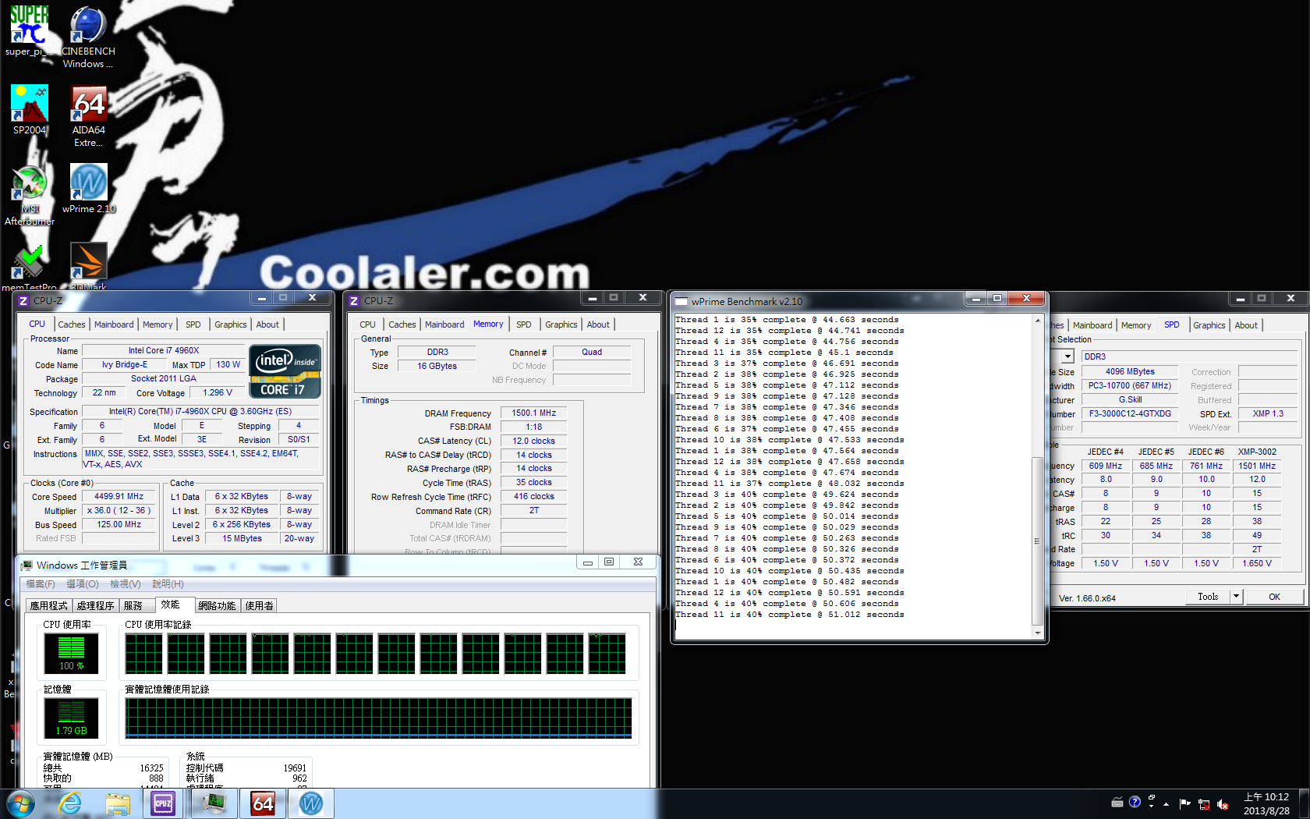Click the Intel Core i7 inside logo
Image resolution: width=1310 pixels, height=819 pixels.
point(285,371)
